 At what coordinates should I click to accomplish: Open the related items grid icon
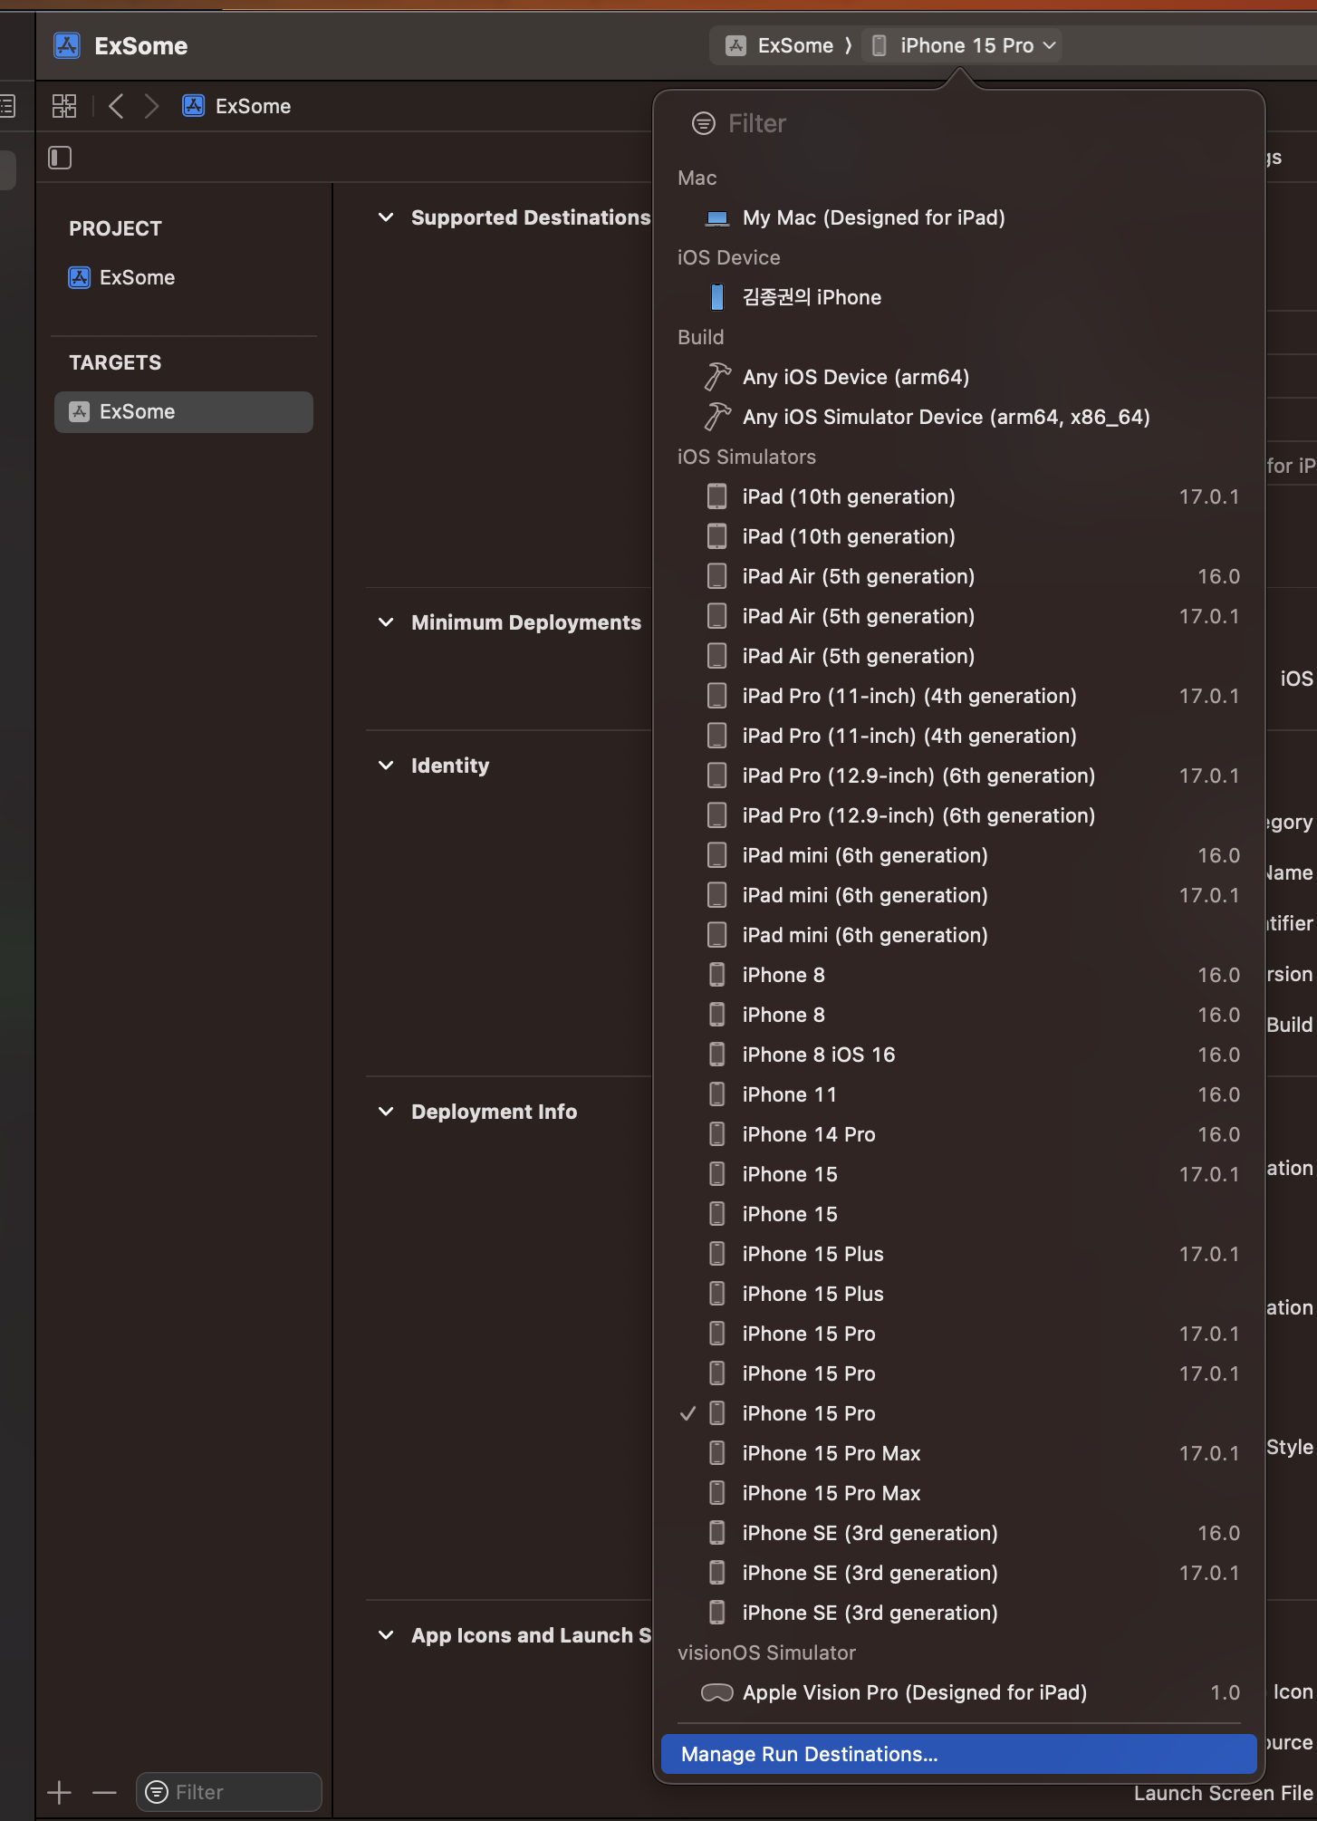pyautogui.click(x=64, y=106)
